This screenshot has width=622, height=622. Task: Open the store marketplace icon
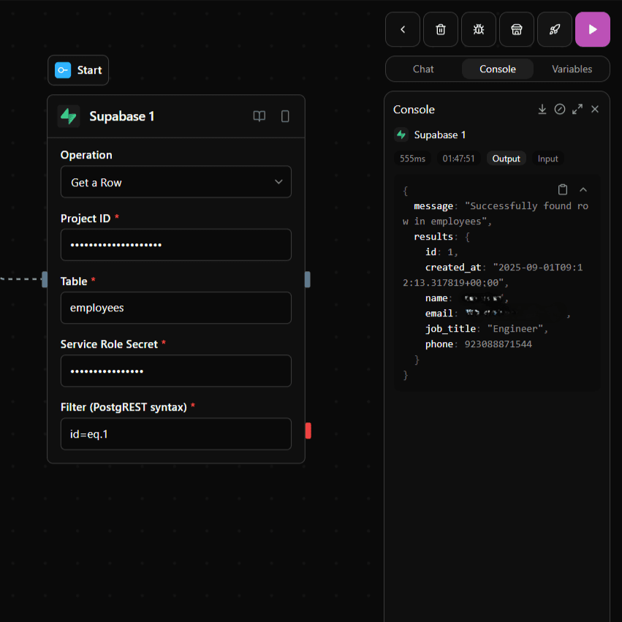[x=516, y=29]
